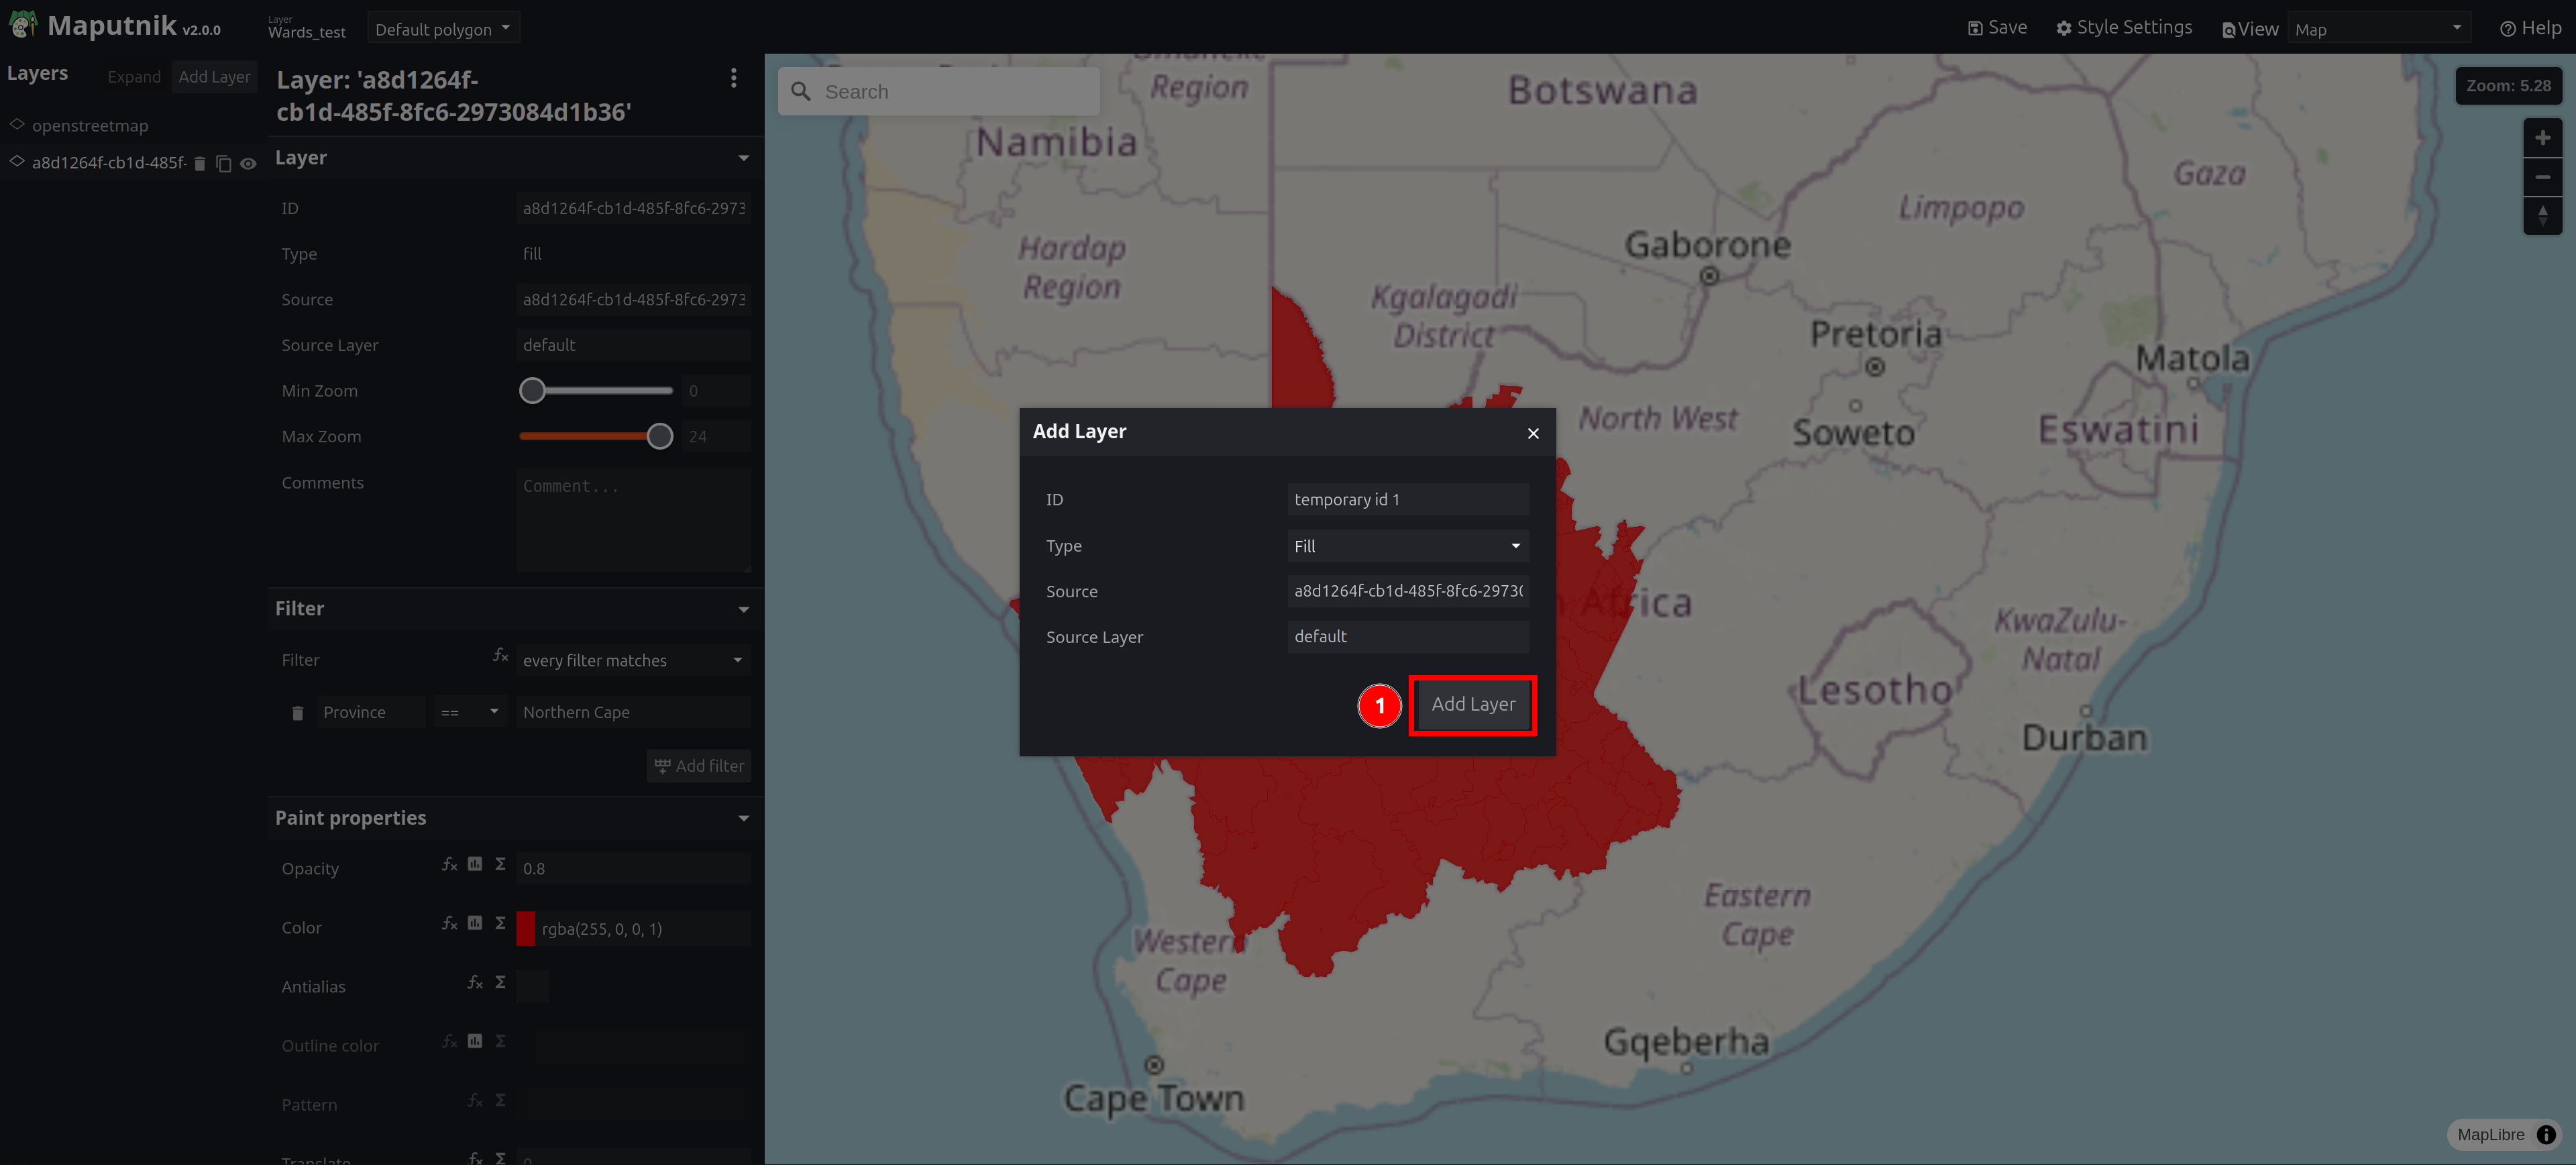Click the Opacity value field 0.8
Screen dimensions: 2576x1165
(633, 869)
